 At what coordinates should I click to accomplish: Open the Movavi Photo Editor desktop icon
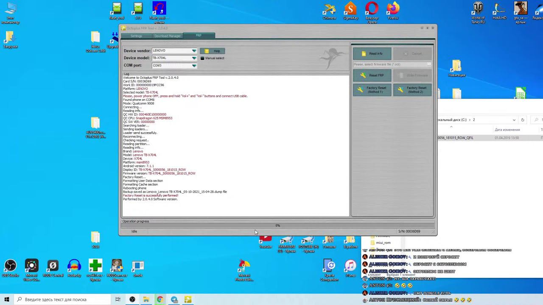244,270
